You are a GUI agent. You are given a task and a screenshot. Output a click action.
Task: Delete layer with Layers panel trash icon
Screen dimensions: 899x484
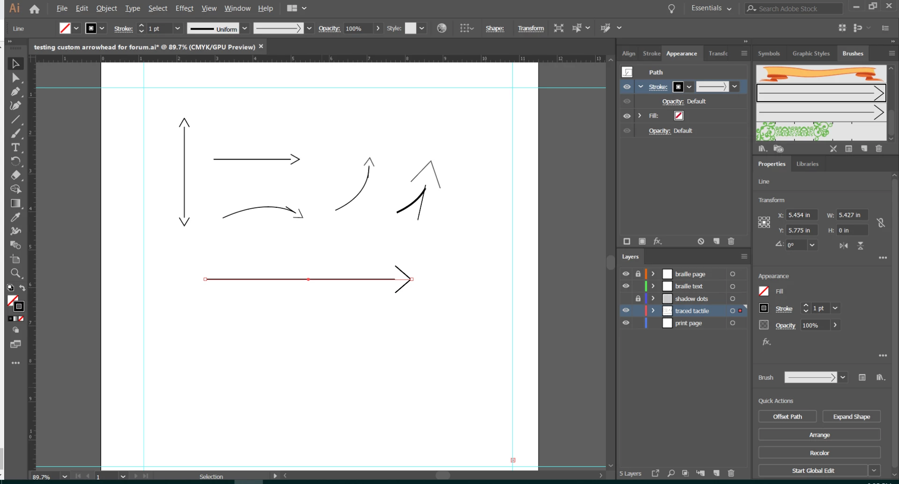point(731,473)
